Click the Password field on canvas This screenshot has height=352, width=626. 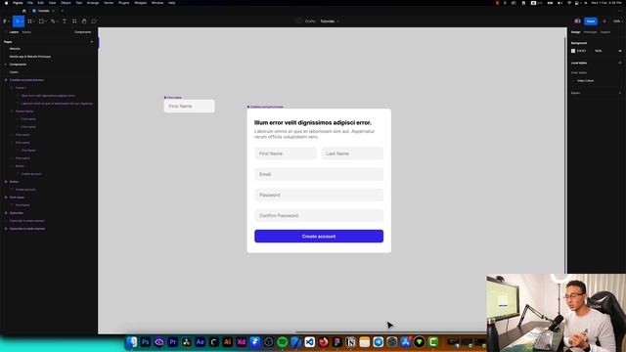click(319, 195)
